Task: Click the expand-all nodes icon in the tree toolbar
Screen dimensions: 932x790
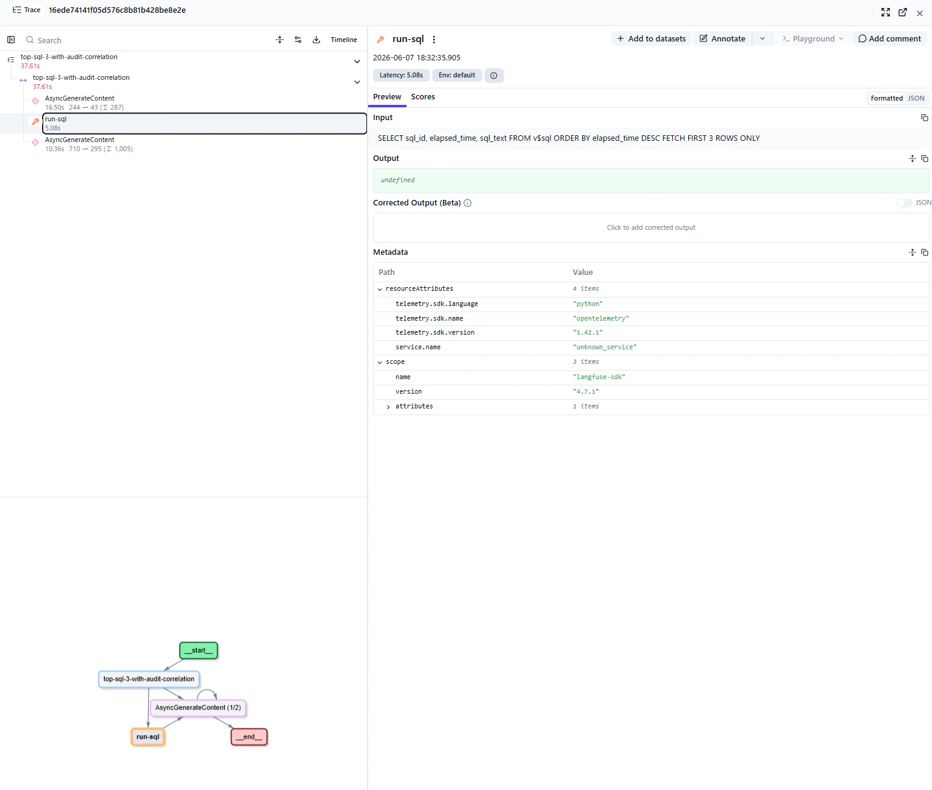Action: pos(280,40)
